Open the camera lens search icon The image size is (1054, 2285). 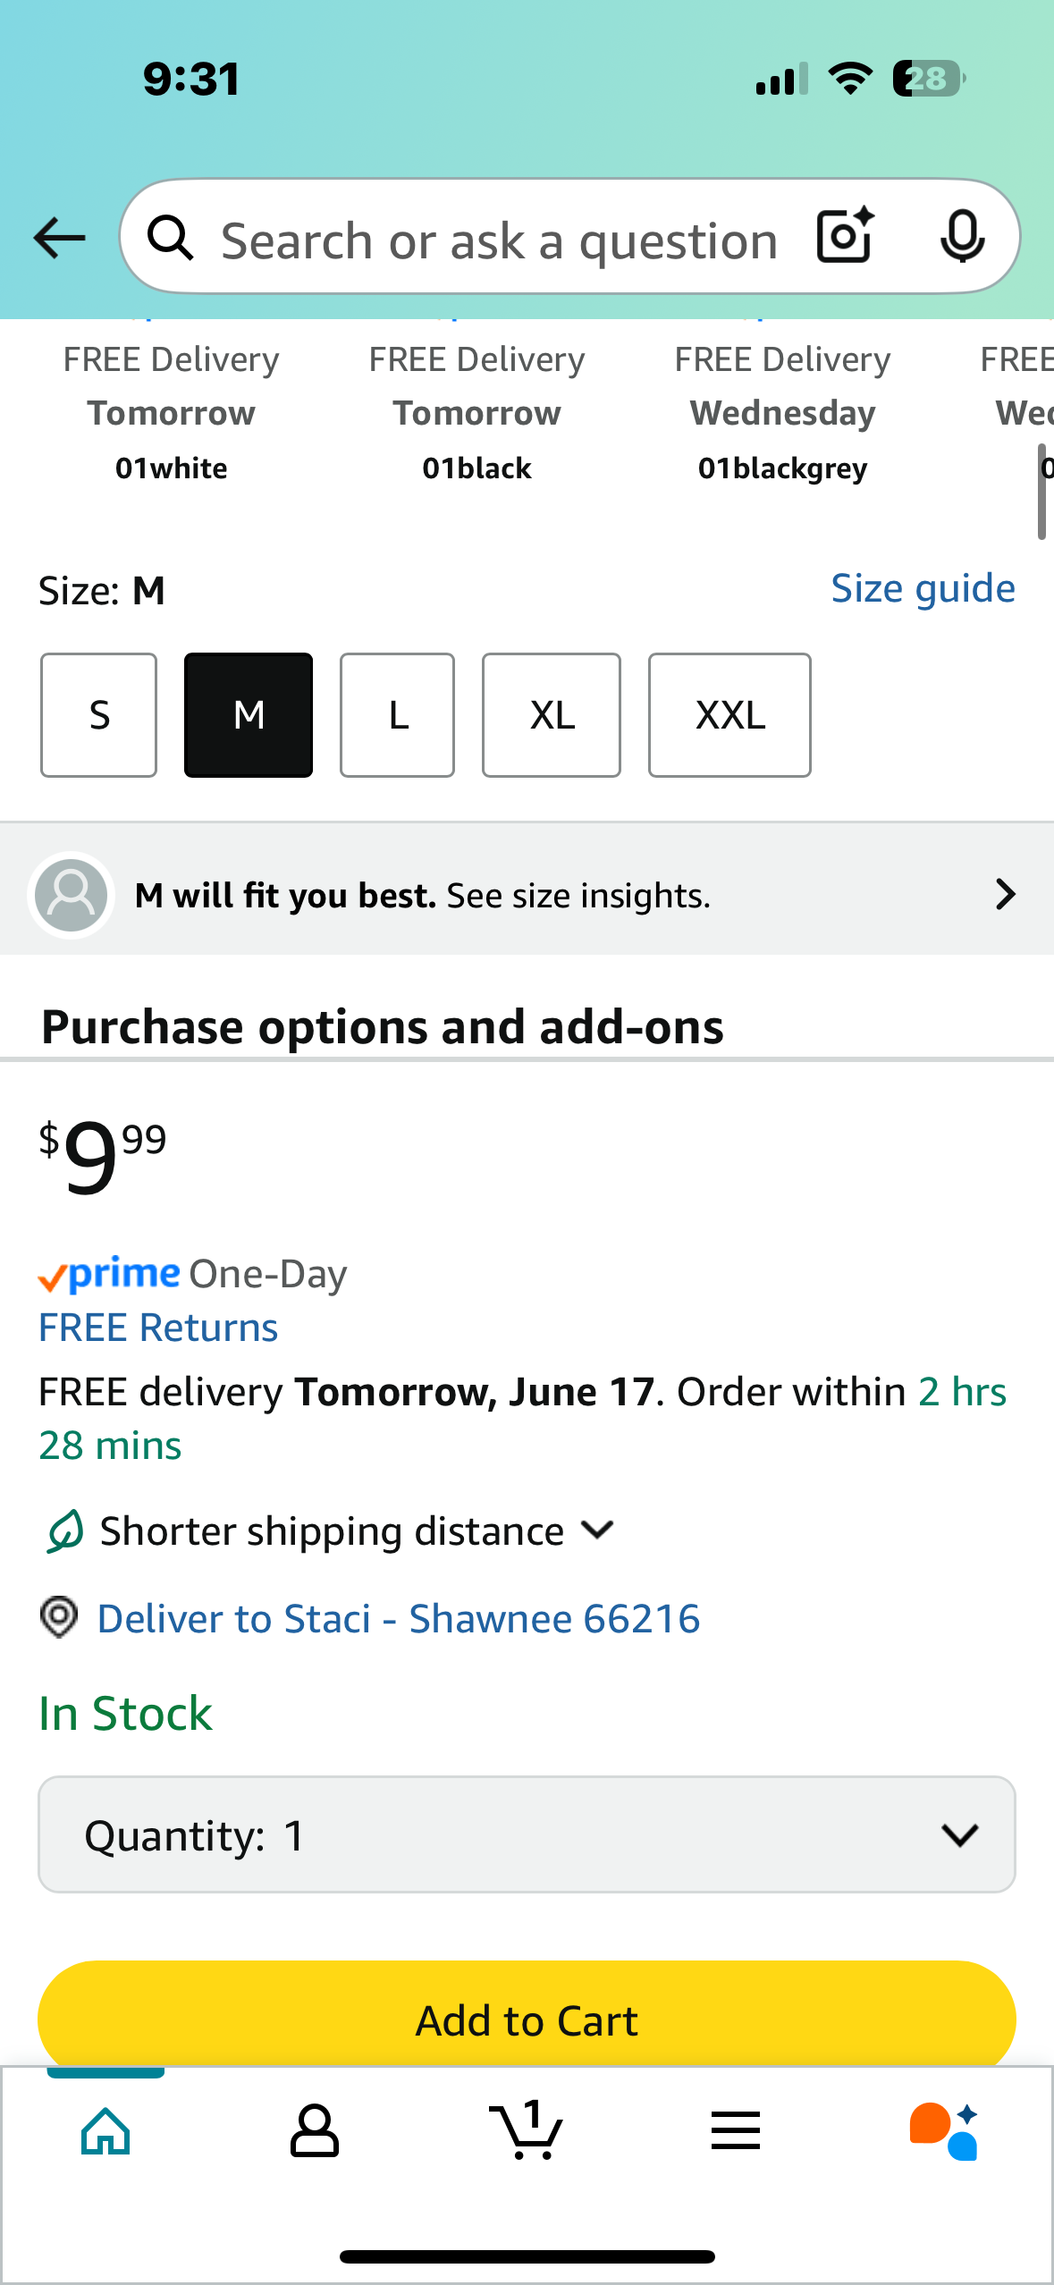[845, 236]
